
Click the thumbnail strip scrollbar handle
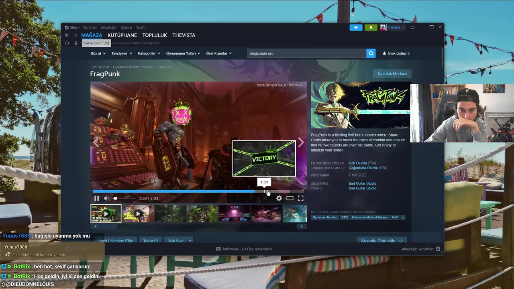pyautogui.click(x=108, y=226)
